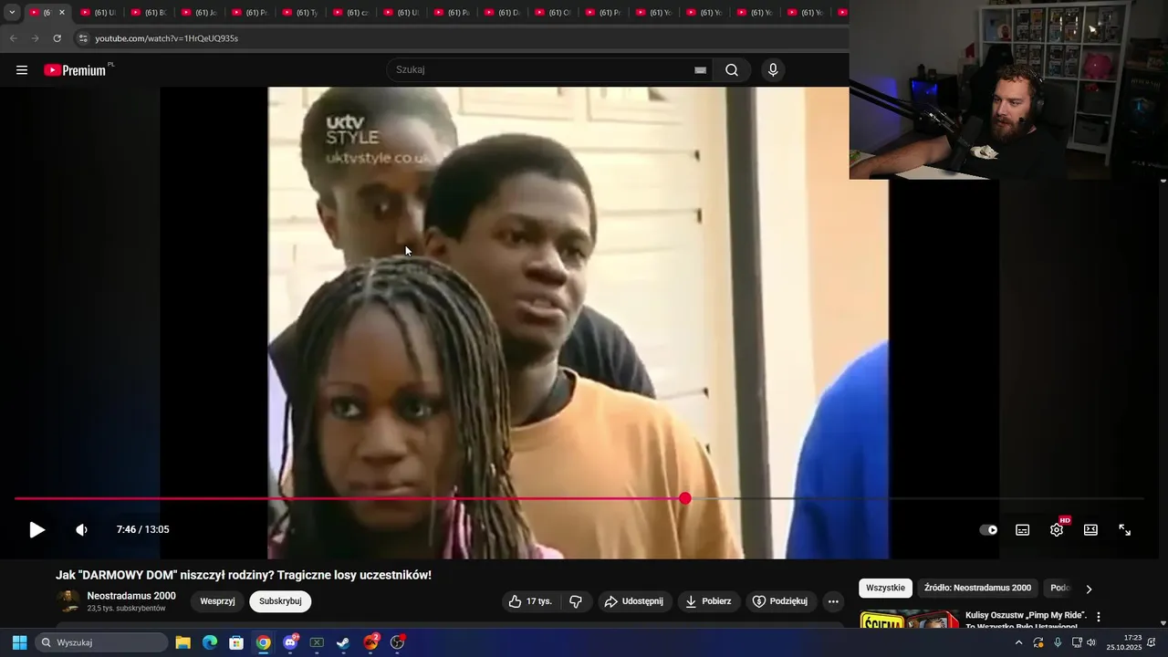This screenshot has width=1168, height=657.
Task: Click the Wyszukaj taskbar search box
Action: click(101, 642)
